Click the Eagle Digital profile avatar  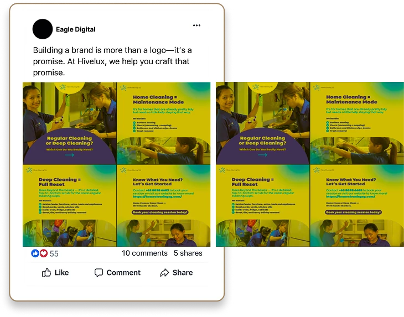(43, 29)
